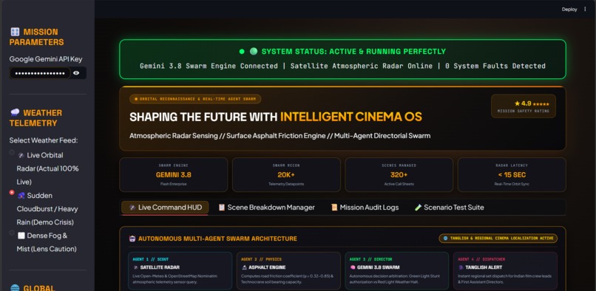Click the Tanglish & Regional Cinema Localization badge
This screenshot has width=596, height=291.
click(498, 239)
